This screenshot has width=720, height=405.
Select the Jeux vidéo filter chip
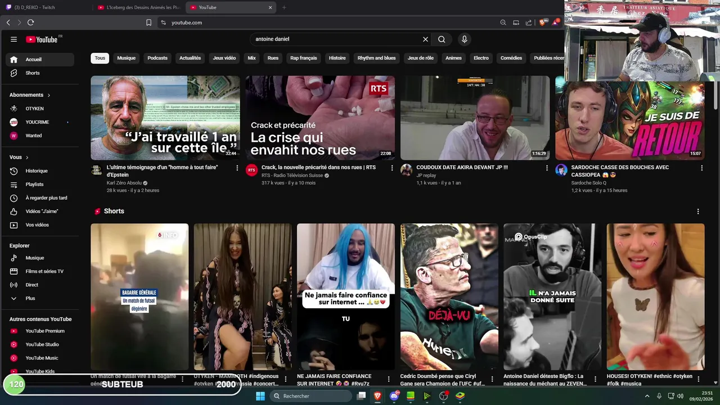point(224,58)
